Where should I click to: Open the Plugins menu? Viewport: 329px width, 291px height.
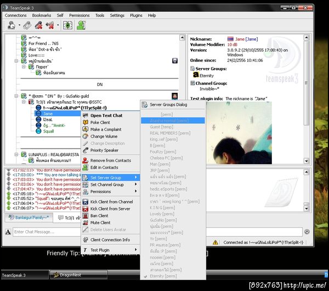pyautogui.click(x=136, y=15)
